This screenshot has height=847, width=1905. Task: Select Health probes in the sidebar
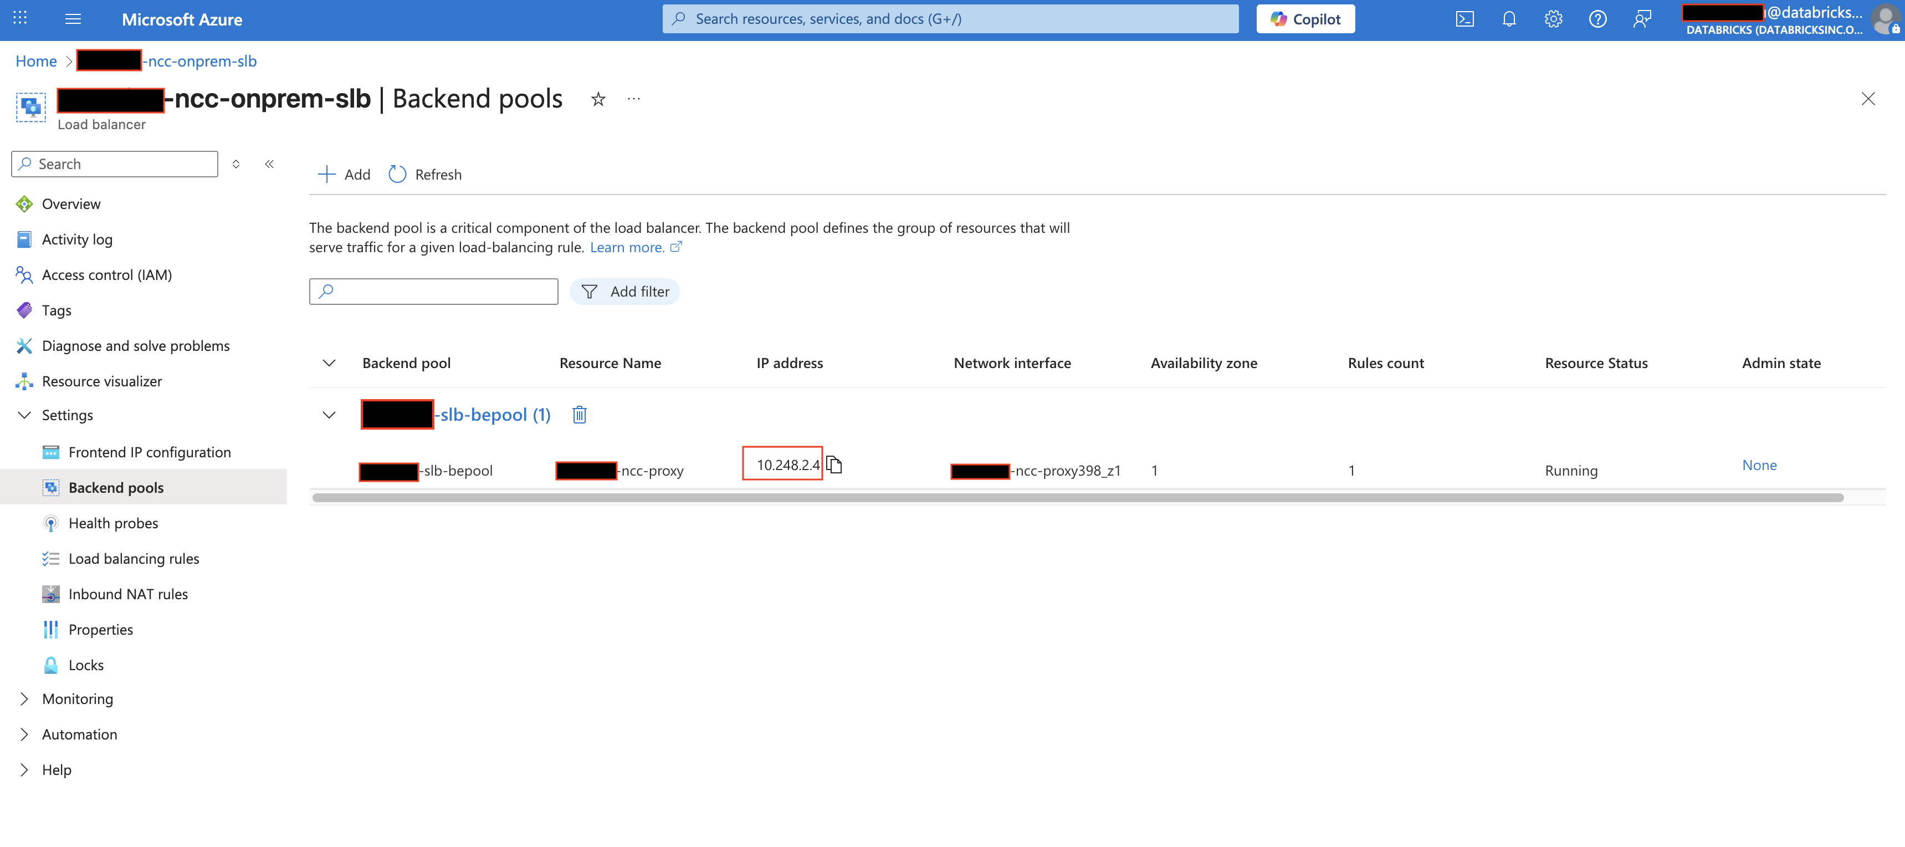pos(113,522)
